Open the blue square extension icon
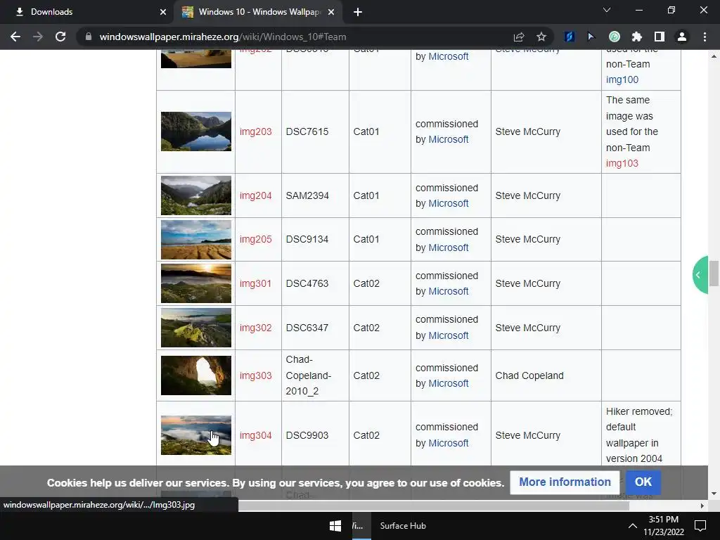 (x=570, y=37)
